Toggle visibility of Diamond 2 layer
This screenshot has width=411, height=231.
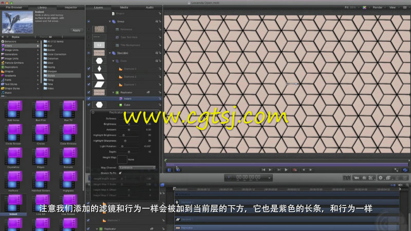(89, 76)
